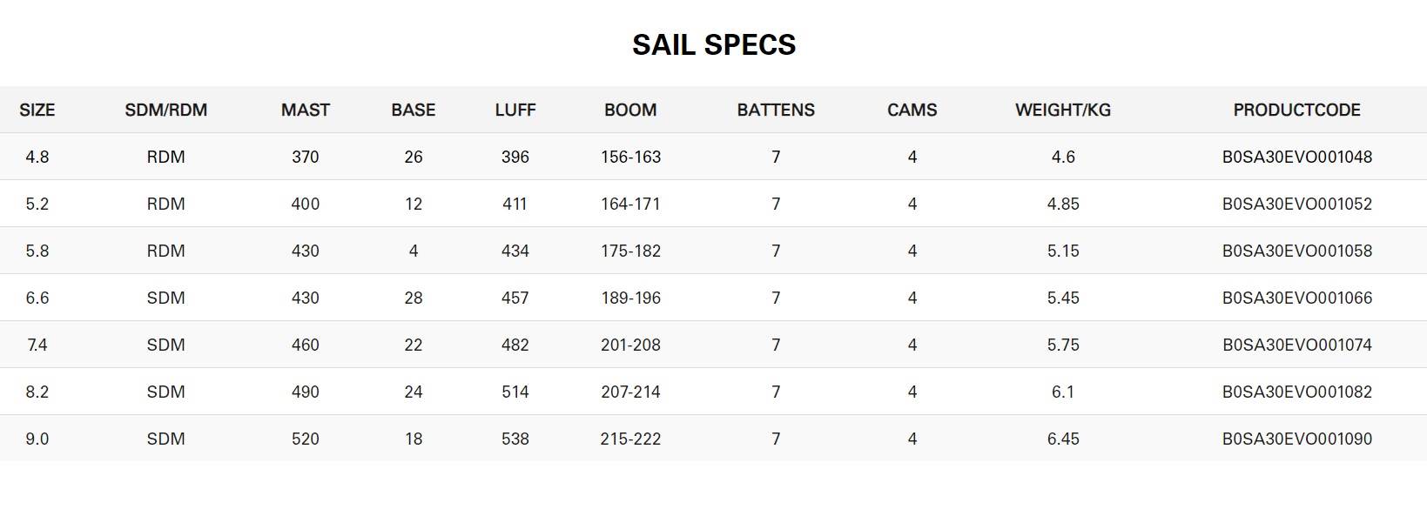The width and height of the screenshot is (1427, 523).
Task: Click the CAMS column header
Action: (x=912, y=111)
